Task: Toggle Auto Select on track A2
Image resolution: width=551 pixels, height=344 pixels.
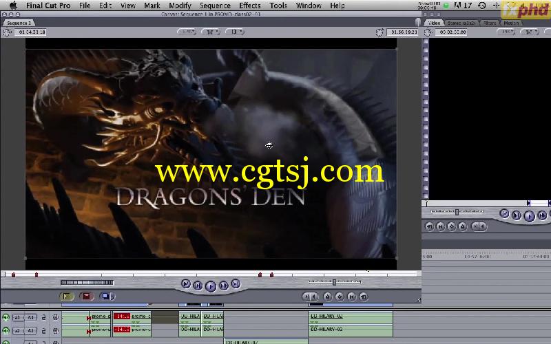Action: [x=55, y=330]
